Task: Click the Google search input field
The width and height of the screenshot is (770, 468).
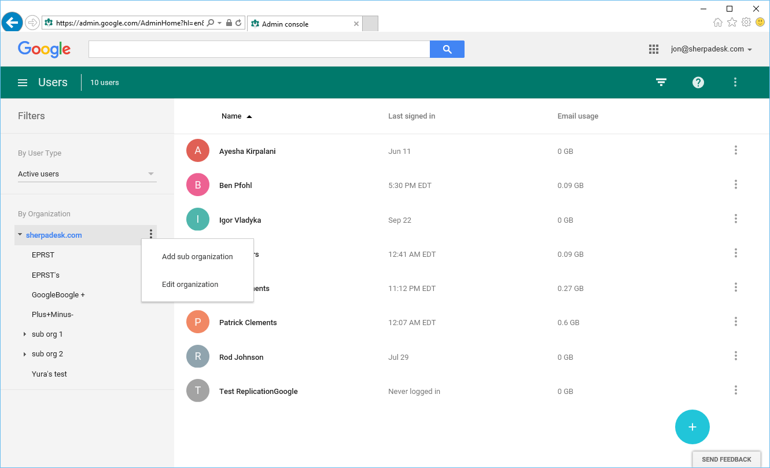Action: [259, 49]
